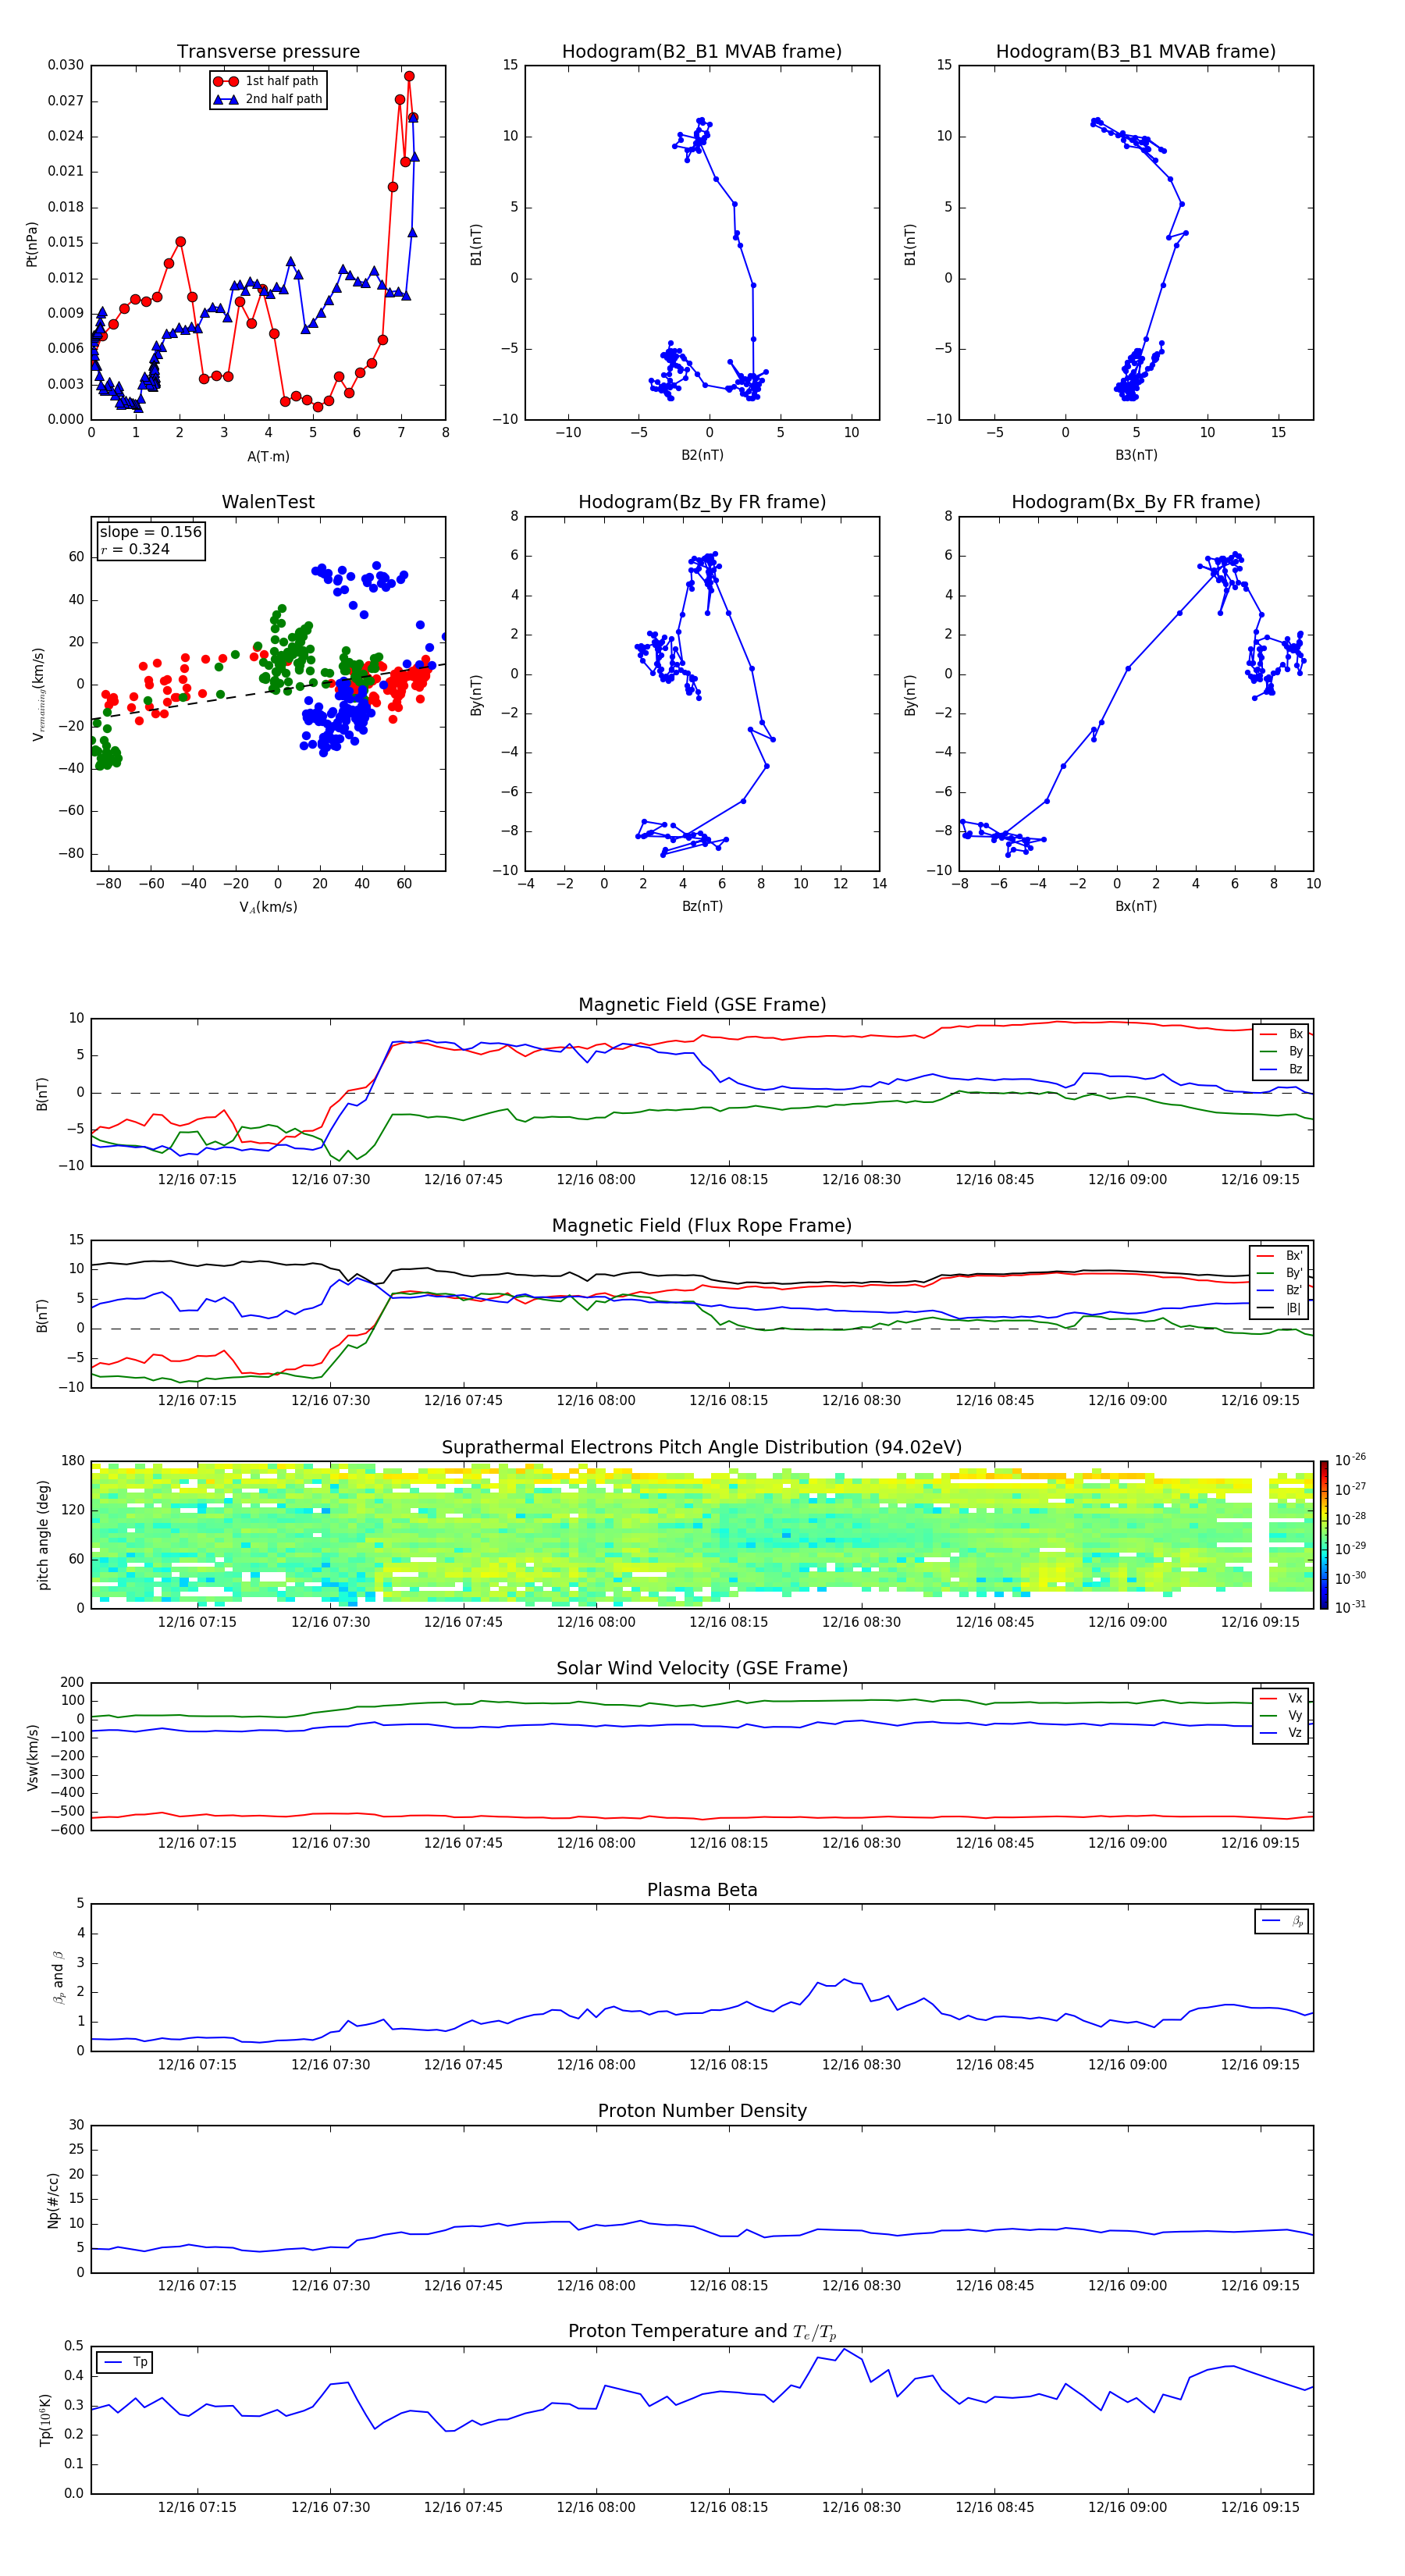The image size is (1405, 2576).
Task: Click the 'V_A(km/s)' x-axis label
Action: tap(268, 907)
